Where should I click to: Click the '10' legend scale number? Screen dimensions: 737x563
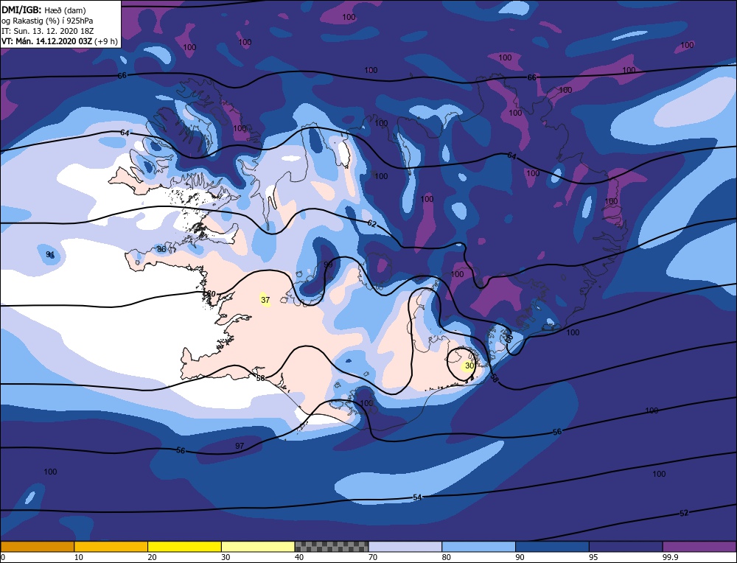(79, 557)
